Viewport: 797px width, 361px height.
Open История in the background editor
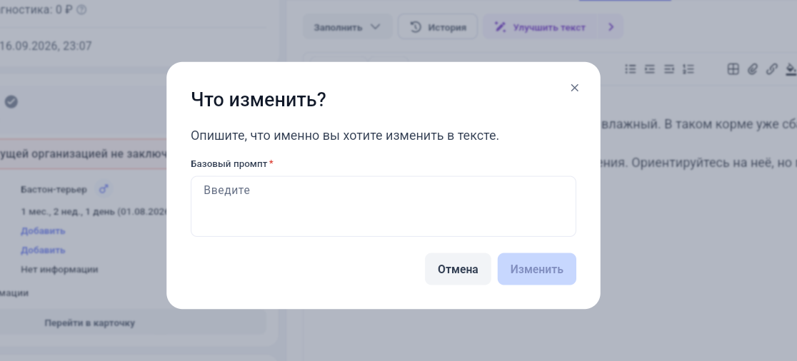point(438,27)
